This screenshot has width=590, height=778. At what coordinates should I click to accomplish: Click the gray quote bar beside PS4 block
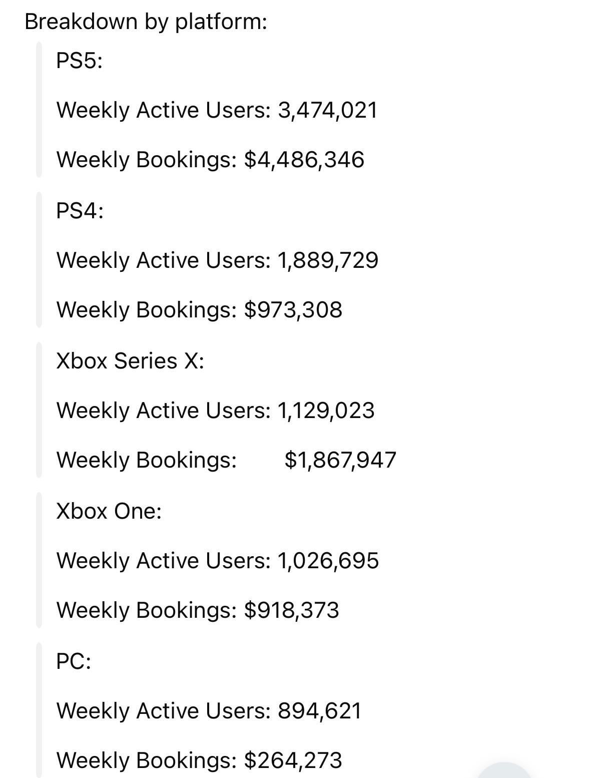pos(39,260)
